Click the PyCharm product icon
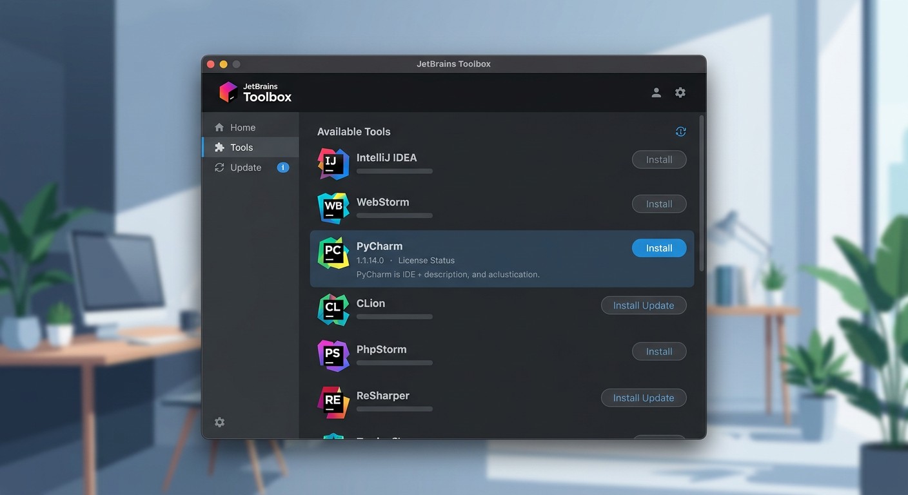This screenshot has width=908, height=495. pyautogui.click(x=333, y=253)
